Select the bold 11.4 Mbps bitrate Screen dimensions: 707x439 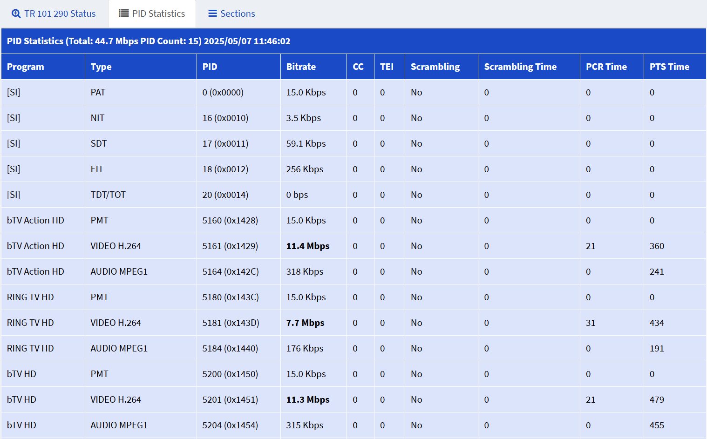click(x=308, y=246)
